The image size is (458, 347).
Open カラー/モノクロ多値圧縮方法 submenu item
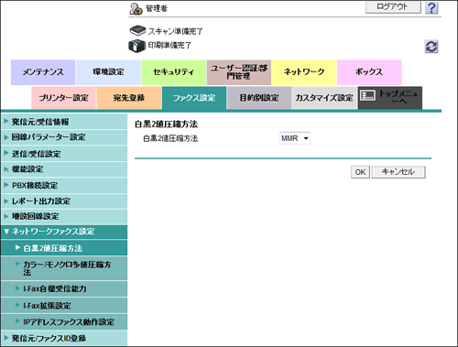tap(64, 268)
